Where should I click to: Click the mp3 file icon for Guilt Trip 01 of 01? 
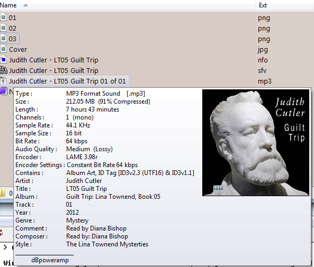3,81
